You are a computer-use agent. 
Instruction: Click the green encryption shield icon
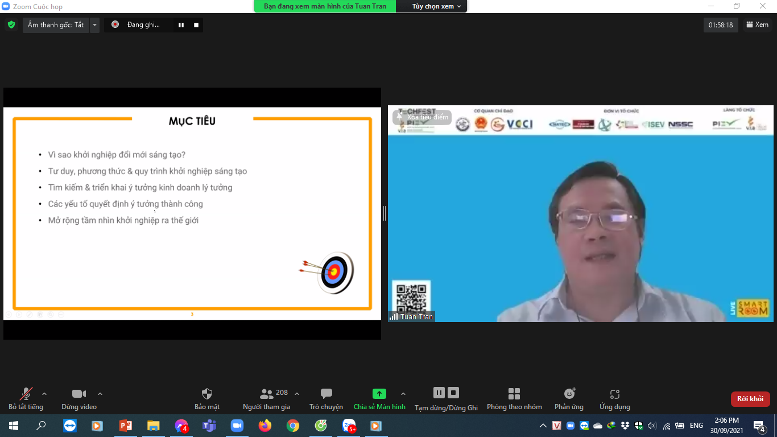tap(11, 24)
